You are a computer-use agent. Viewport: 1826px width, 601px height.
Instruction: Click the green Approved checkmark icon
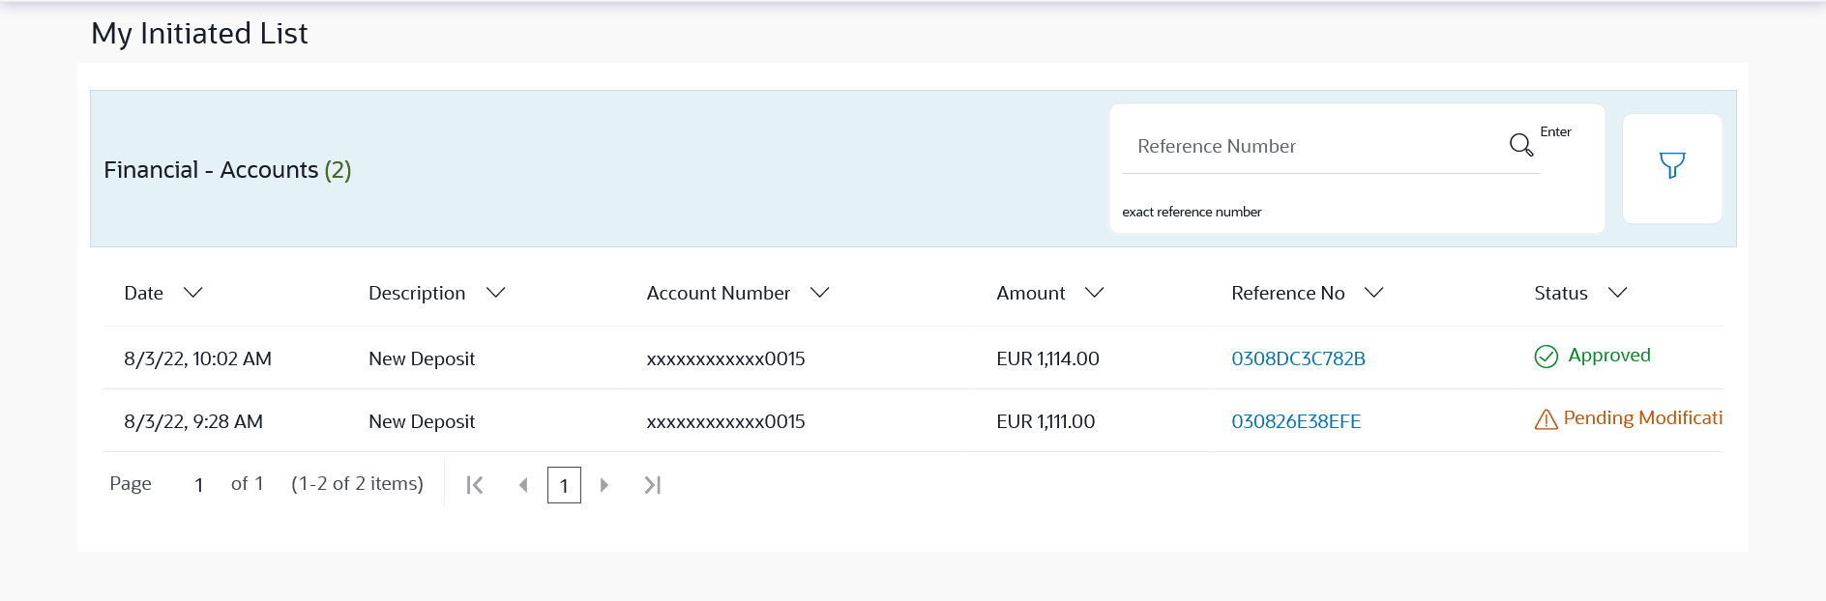coord(1546,357)
